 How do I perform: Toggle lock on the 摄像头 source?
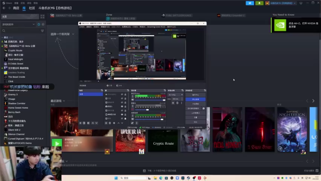125,107
